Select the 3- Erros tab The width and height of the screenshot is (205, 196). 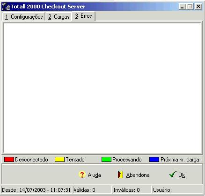(83, 16)
